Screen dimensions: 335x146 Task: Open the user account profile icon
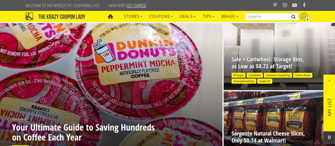pos(304,16)
